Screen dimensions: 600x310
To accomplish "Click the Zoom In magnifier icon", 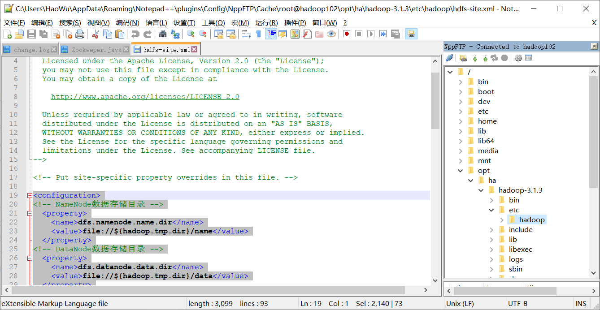I will pos(191,34).
